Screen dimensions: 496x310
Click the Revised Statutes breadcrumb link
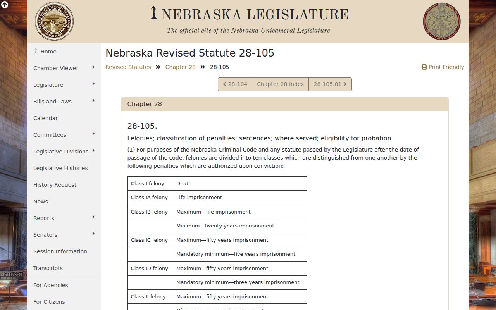coord(128,67)
